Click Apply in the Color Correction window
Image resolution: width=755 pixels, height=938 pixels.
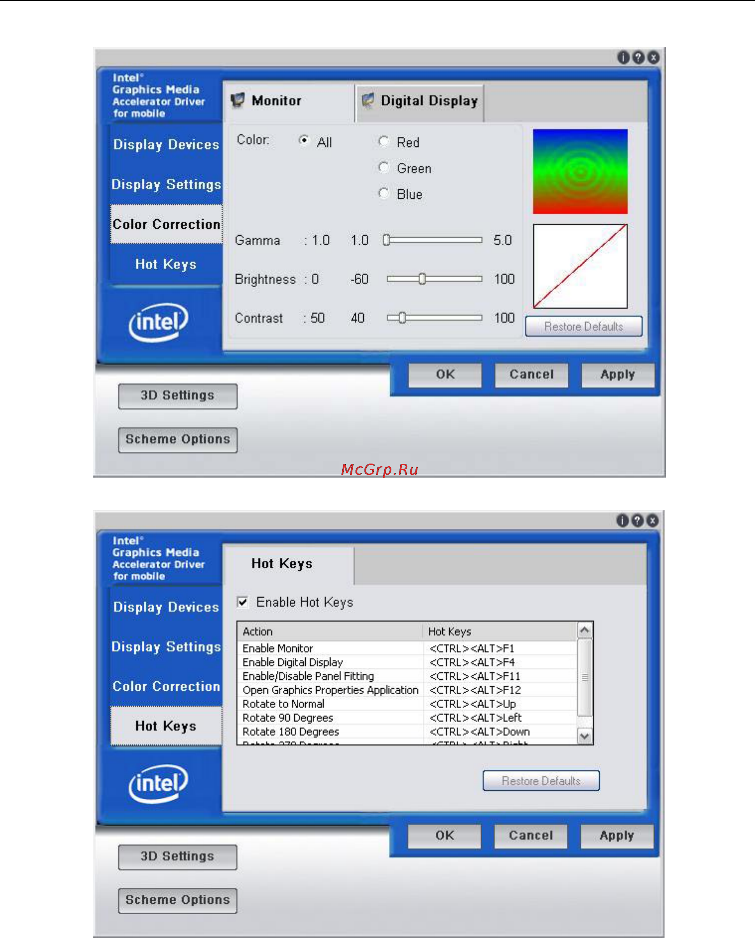[618, 375]
